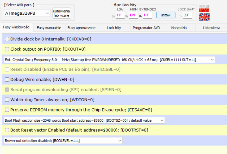Open the Ustawienia tab
The image size is (227, 154).
click(211, 28)
